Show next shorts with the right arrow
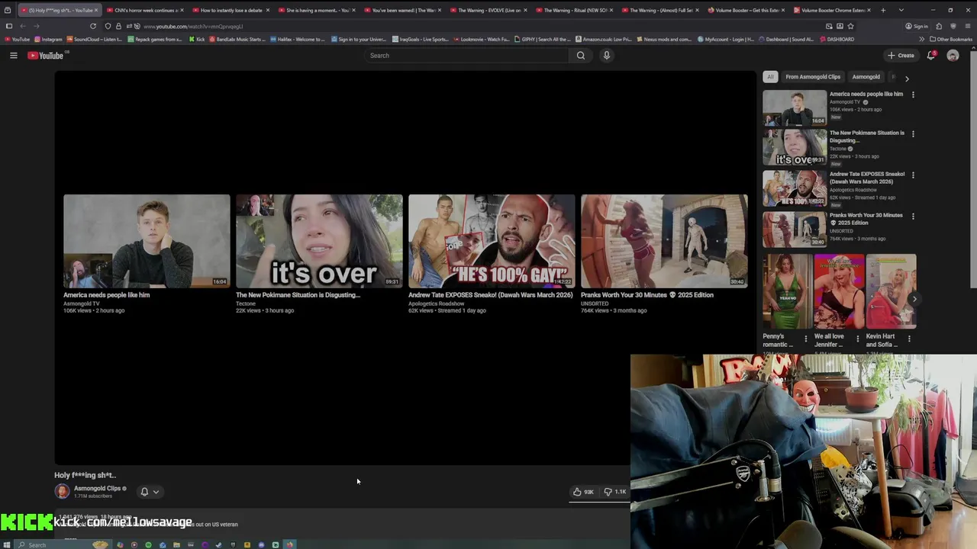977x549 pixels. 914,299
